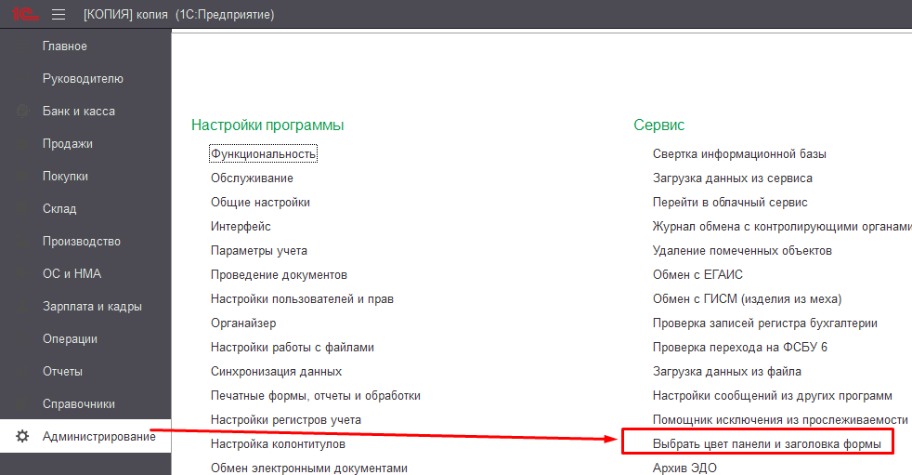Navigate to Справочники section
This screenshot has height=475, width=912.
pyautogui.click(x=78, y=404)
